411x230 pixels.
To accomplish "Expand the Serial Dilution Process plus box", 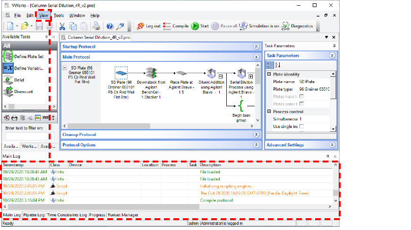I will [250, 77].
